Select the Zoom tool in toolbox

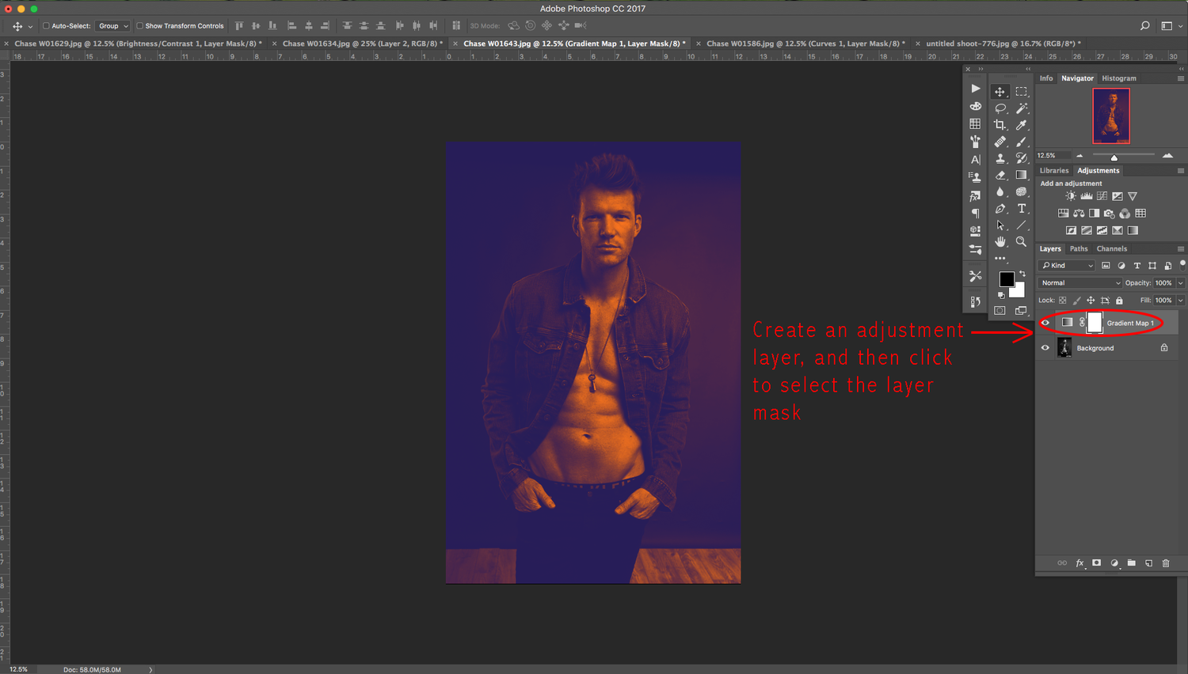click(x=1022, y=242)
